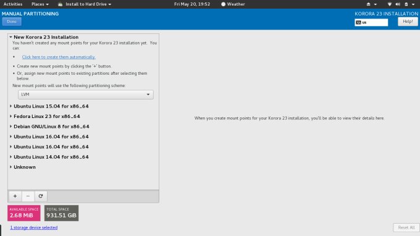Click the Install to Hard Drive app icon
Viewport: 420px width, 236px height.
coord(61,4)
